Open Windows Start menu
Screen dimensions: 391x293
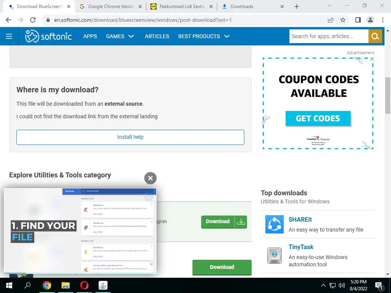pos(9,285)
